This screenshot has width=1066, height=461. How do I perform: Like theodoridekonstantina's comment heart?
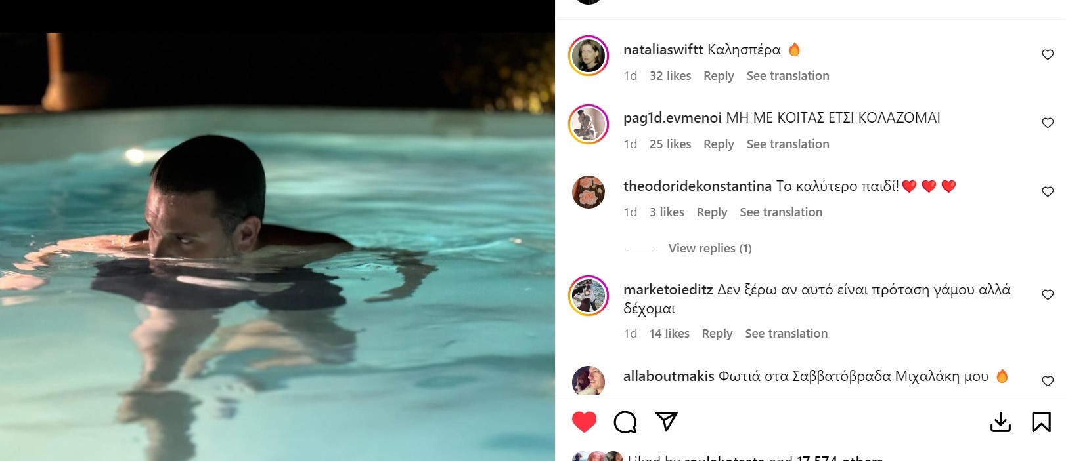coord(1048,192)
